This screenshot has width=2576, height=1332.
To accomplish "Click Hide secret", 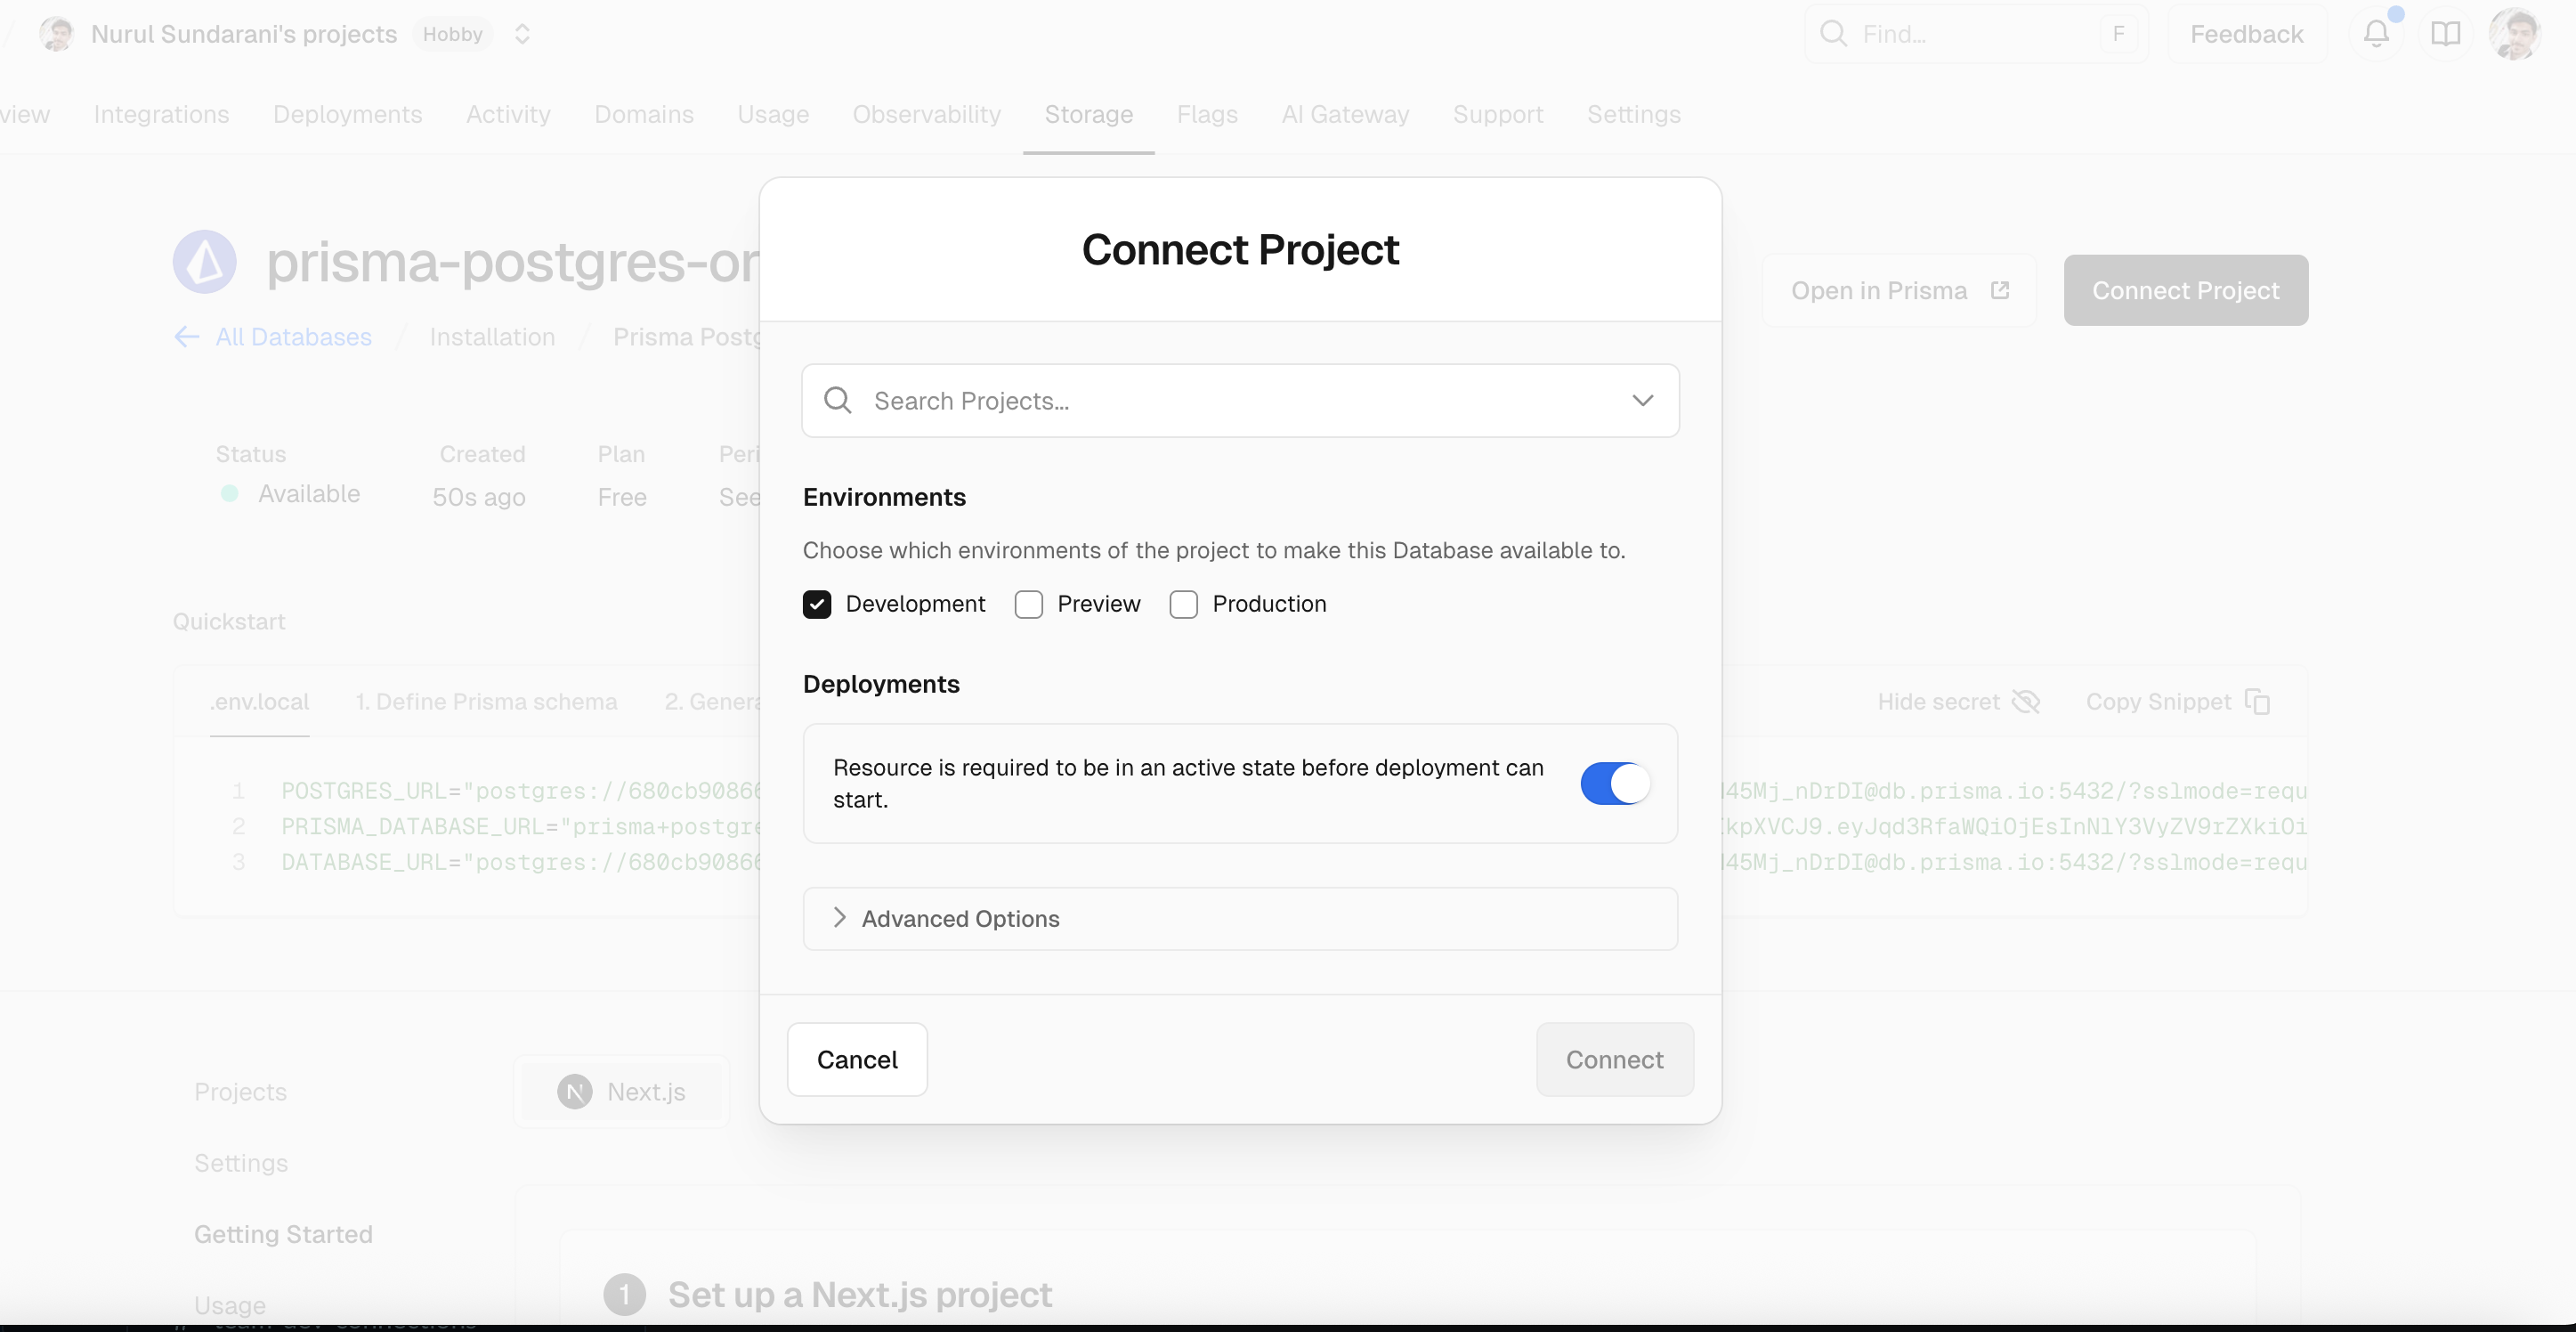I will pos(1958,702).
